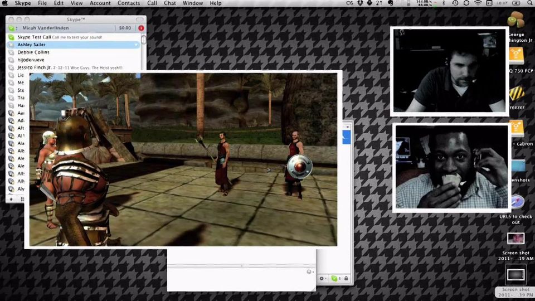Open Micah Vanderlinden's online status dropdown
The width and height of the screenshot is (535, 301).
click(x=13, y=28)
